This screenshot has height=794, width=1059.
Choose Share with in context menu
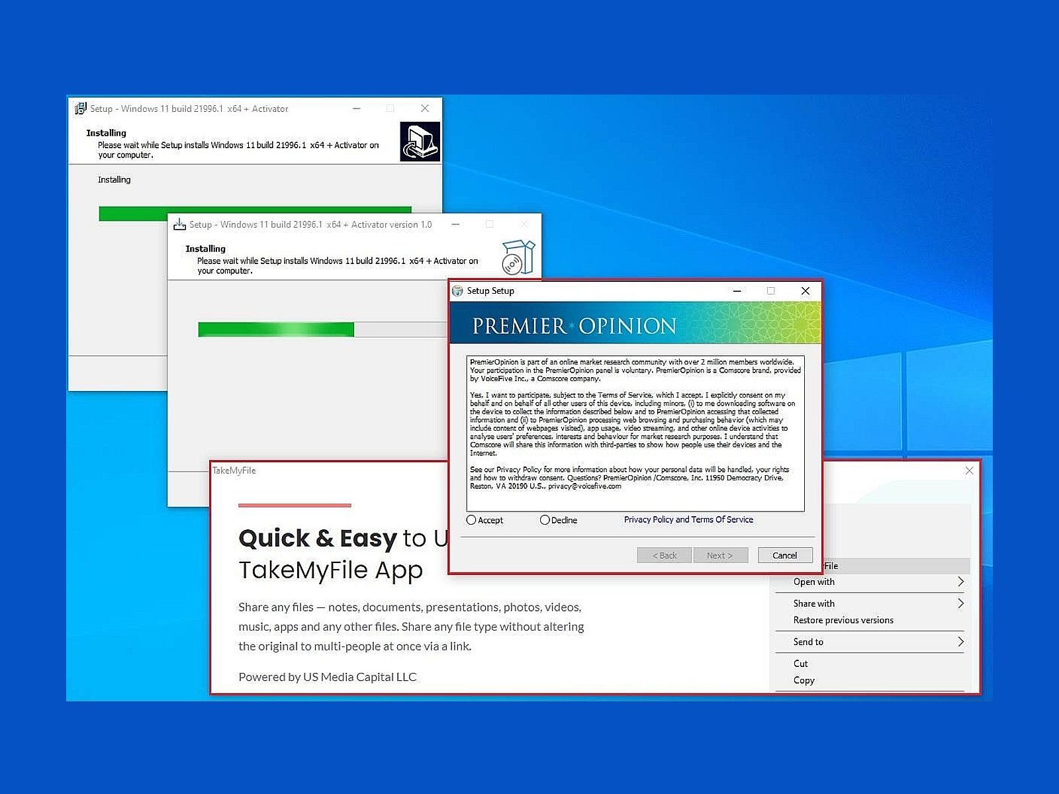click(x=870, y=603)
